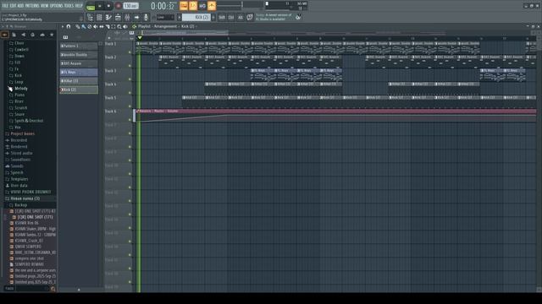This screenshot has height=304, width=542.
Task: Open the snap Line dropdown
Action: pos(165,17)
